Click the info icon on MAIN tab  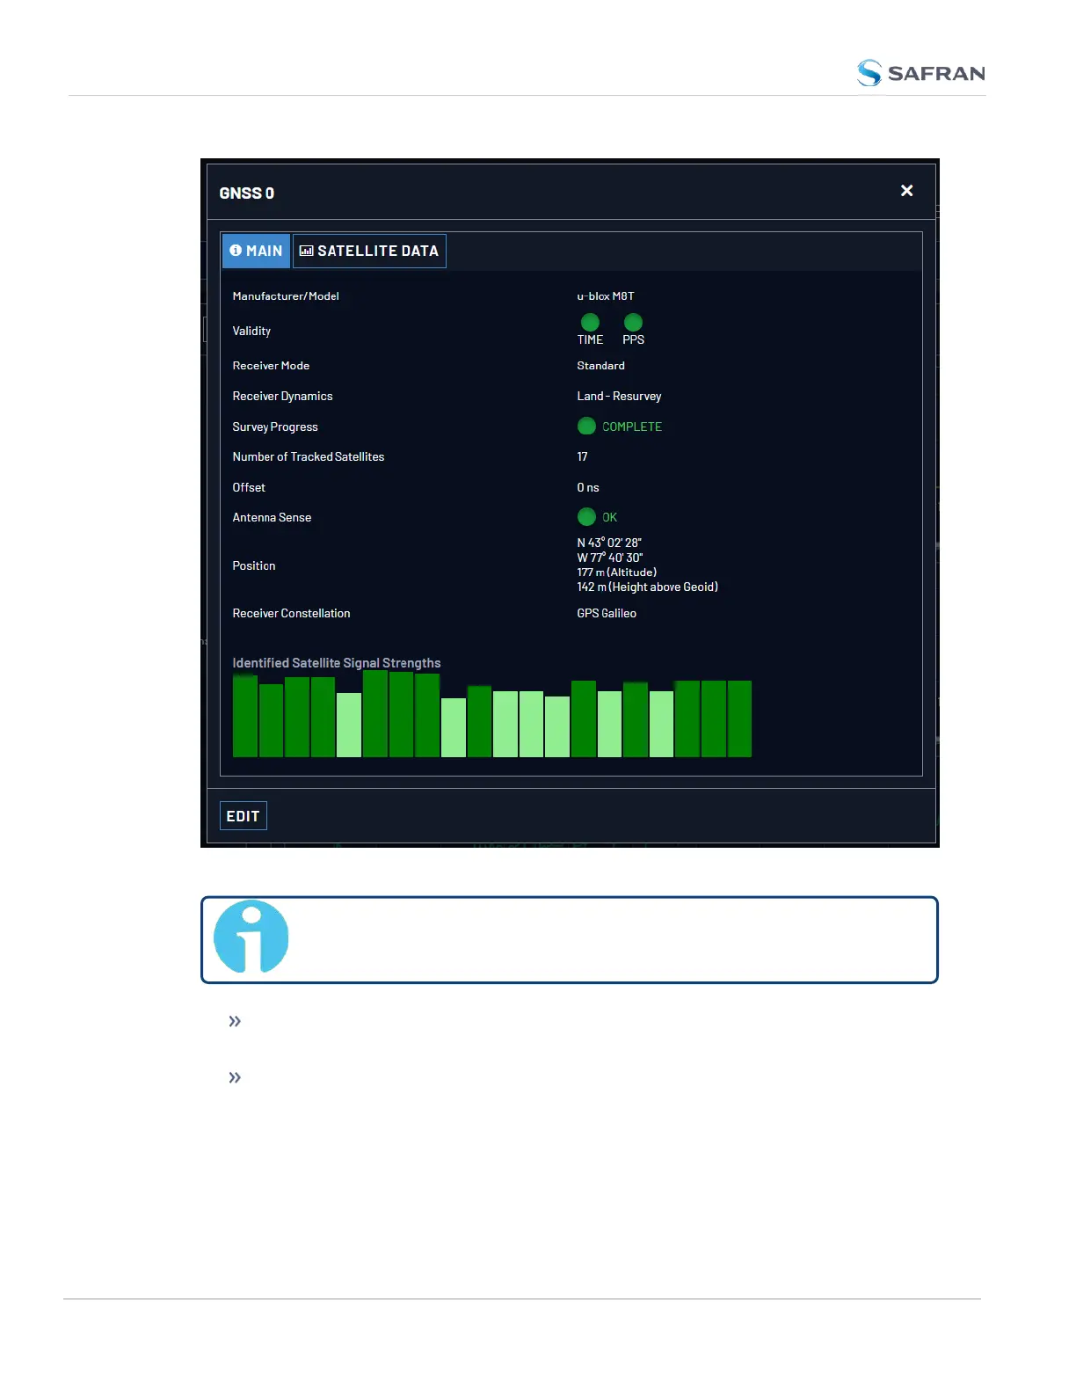pos(236,251)
